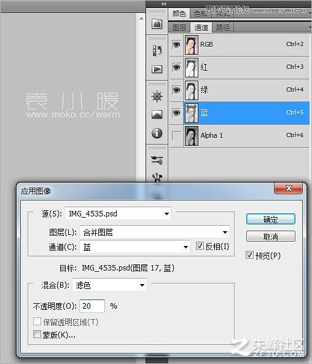
Task: Uncheck the 反相(I) checkbox
Action: [200, 246]
